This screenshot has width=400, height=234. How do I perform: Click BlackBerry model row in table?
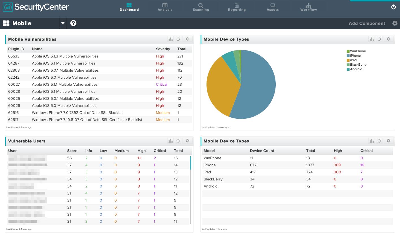tap(297, 179)
